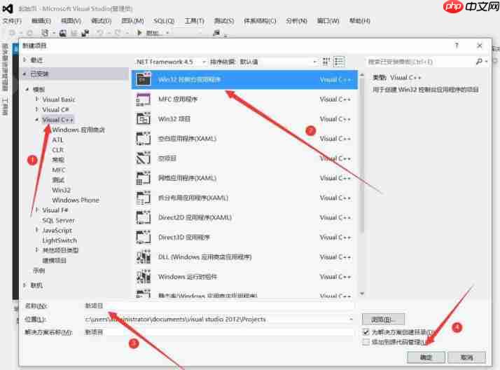Viewport: 500px width, 370px height.
Task: Click the Visual Studio logo in title bar
Action: [8, 8]
